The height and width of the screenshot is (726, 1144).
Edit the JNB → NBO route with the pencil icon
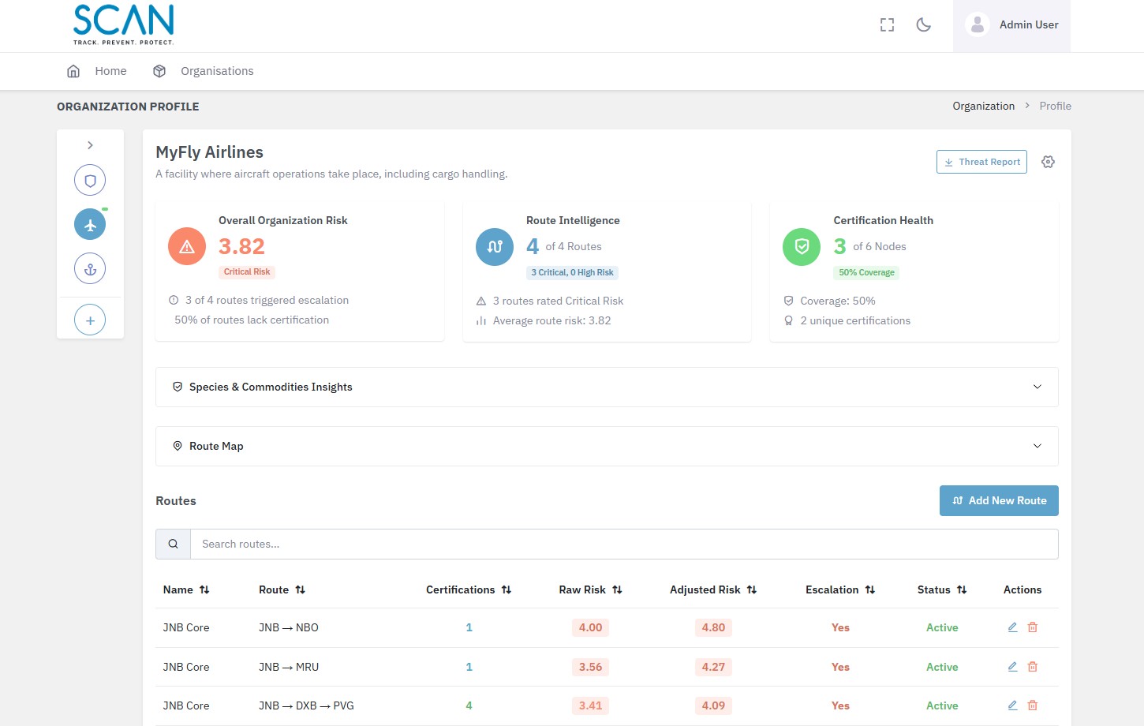tap(1012, 627)
